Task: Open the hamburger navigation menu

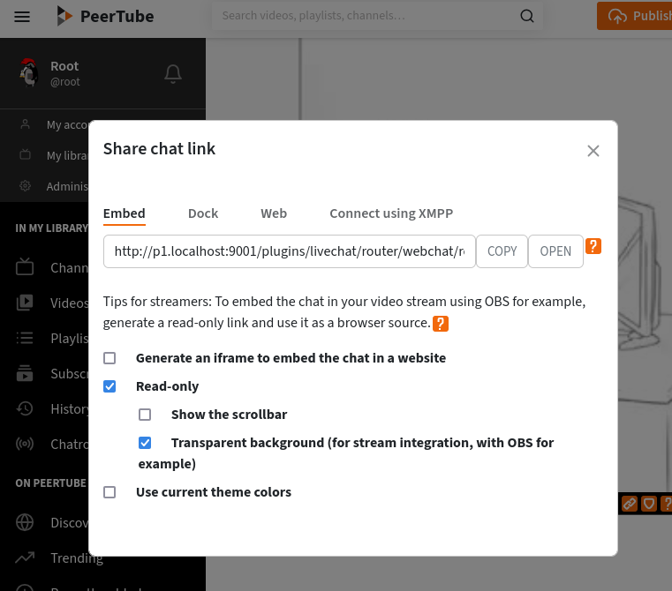Action: [x=22, y=17]
